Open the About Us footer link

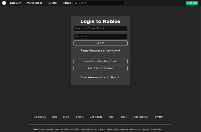(x=40, y=117)
